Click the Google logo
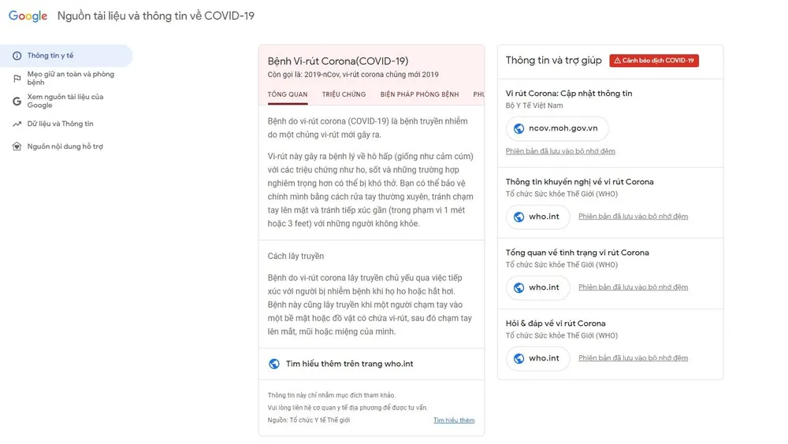The height and width of the screenshot is (444, 788). point(28,17)
